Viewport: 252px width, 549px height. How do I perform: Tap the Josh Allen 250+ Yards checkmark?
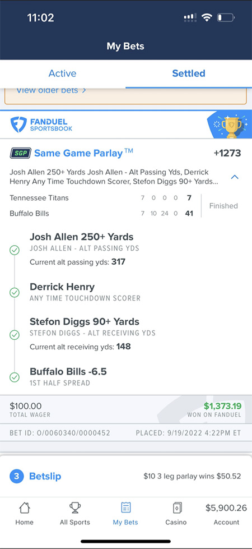(15, 250)
